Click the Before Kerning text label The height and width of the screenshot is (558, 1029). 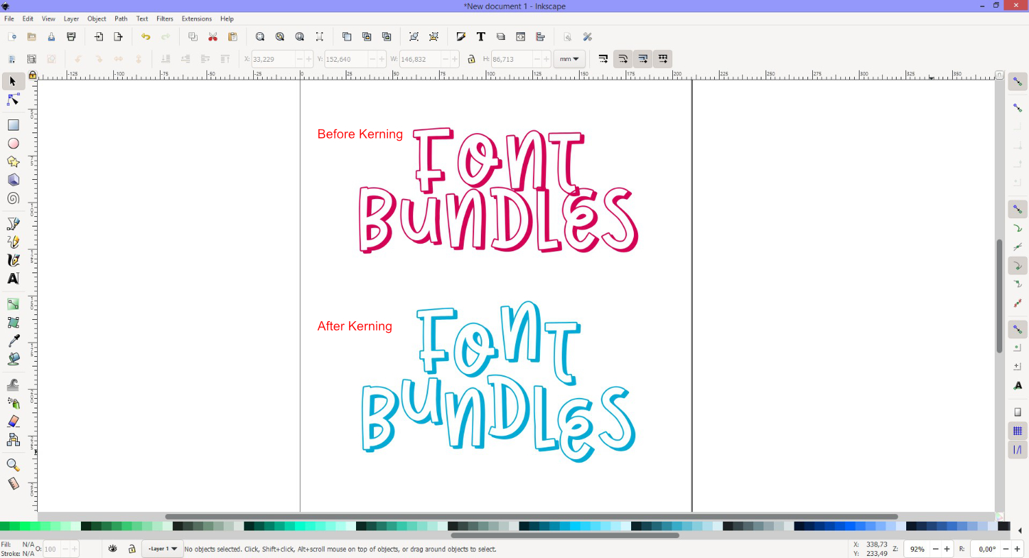[x=360, y=135]
